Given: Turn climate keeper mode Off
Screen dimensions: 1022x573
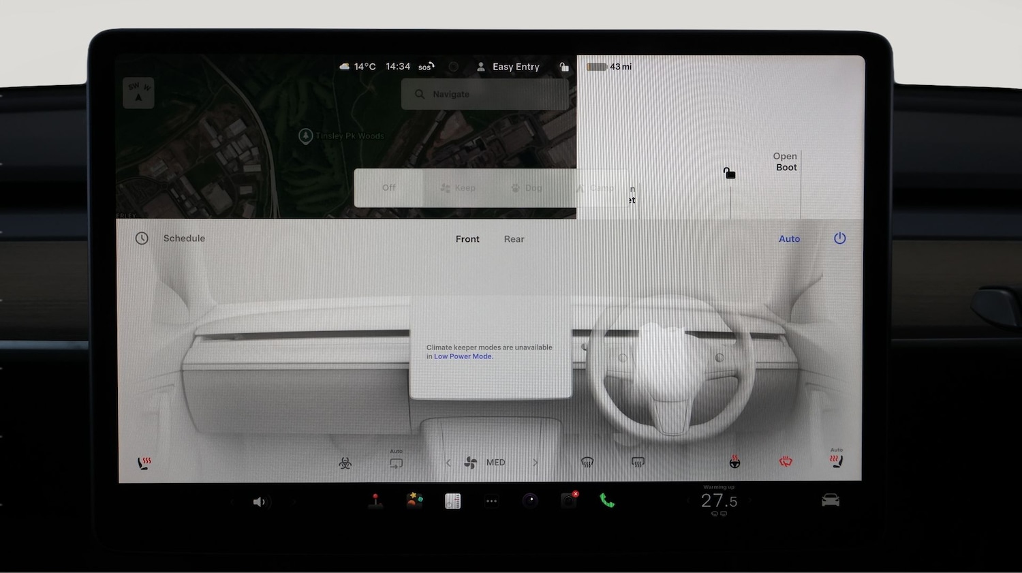Looking at the screenshot, I should [x=388, y=187].
